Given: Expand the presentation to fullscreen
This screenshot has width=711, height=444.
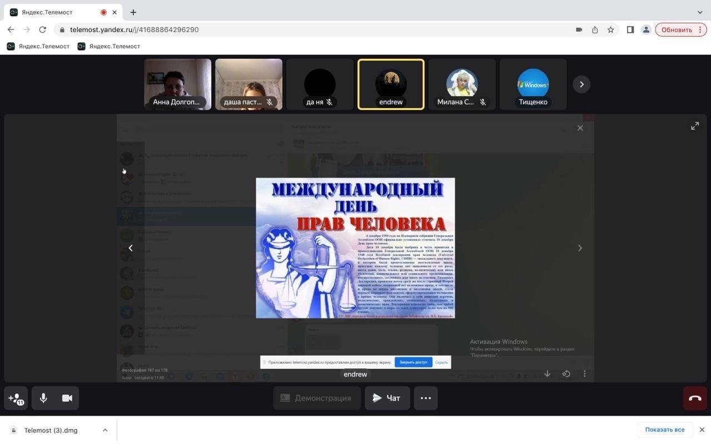Looking at the screenshot, I should pyautogui.click(x=695, y=126).
